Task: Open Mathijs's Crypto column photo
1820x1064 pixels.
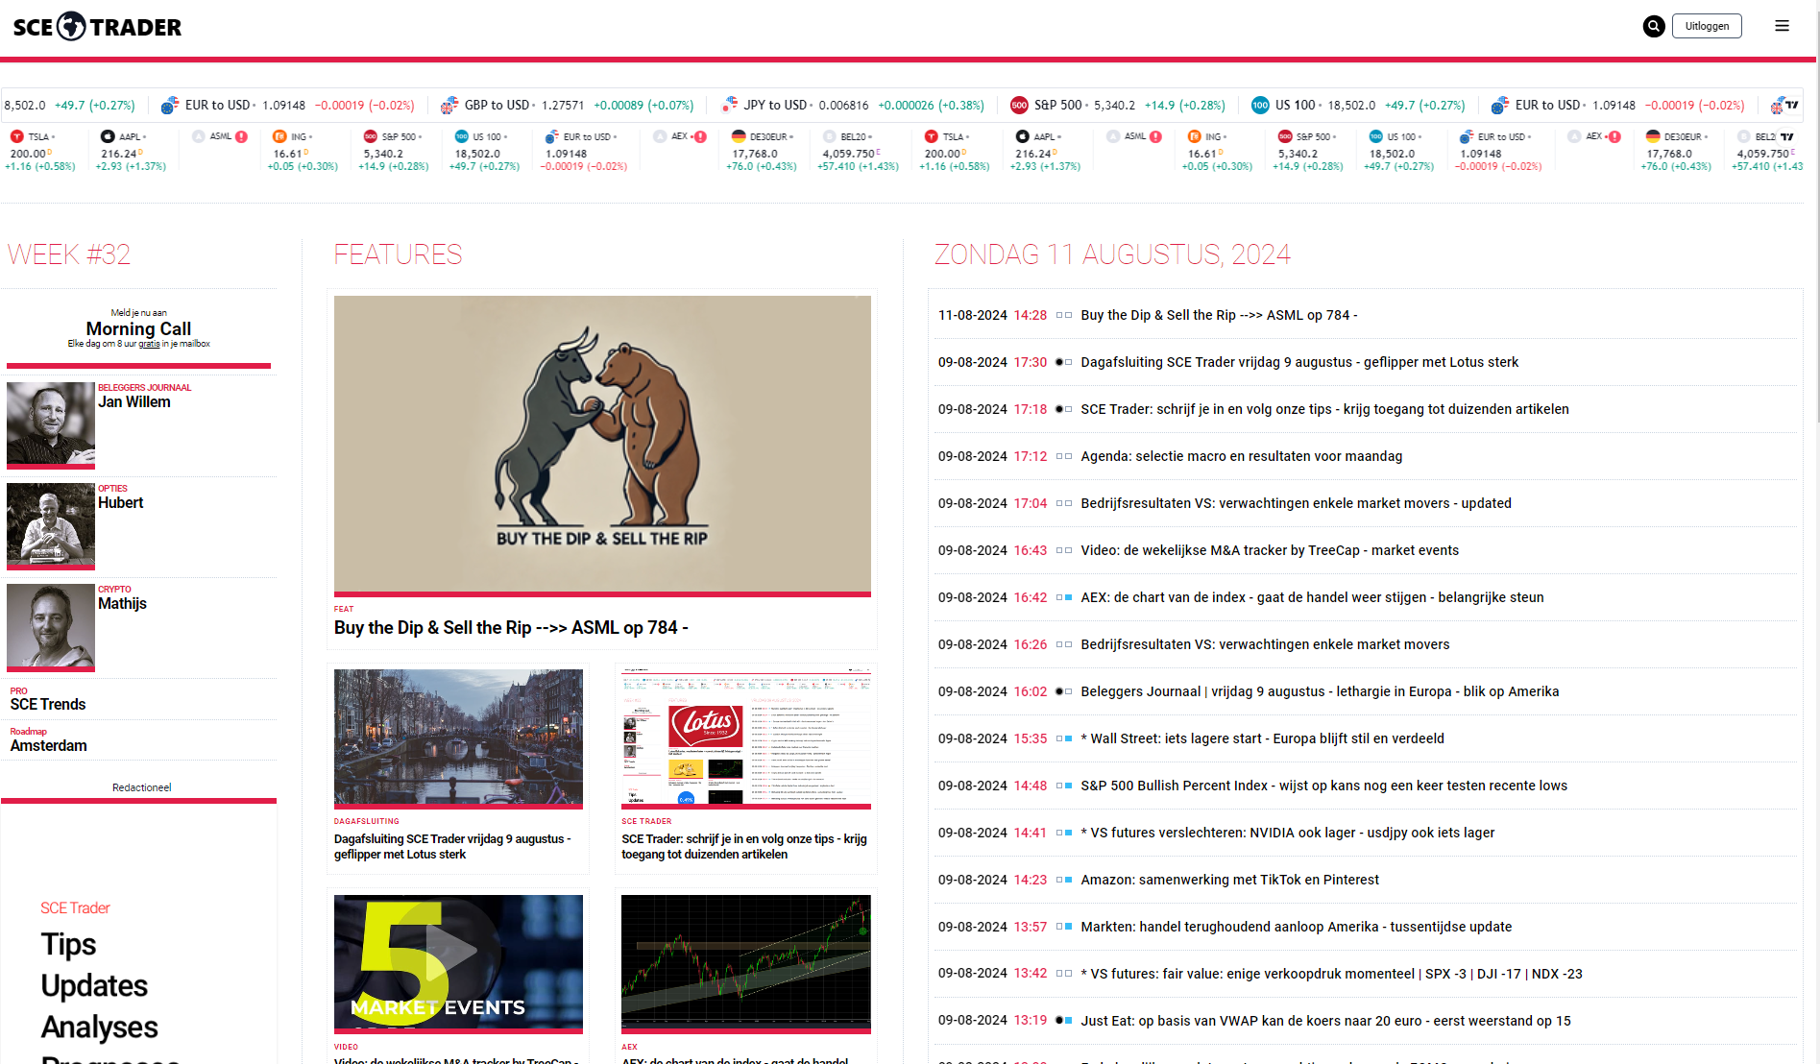Action: pyautogui.click(x=51, y=626)
